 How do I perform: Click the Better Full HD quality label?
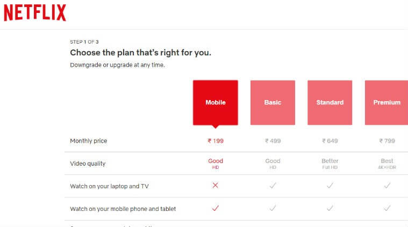click(x=330, y=164)
